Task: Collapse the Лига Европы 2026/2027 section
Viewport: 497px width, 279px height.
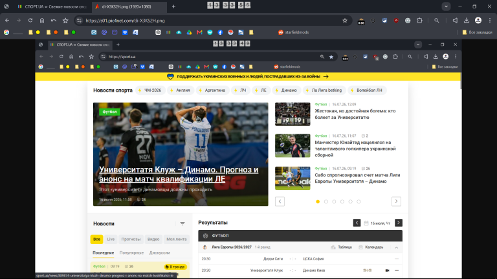Action: pos(397,247)
